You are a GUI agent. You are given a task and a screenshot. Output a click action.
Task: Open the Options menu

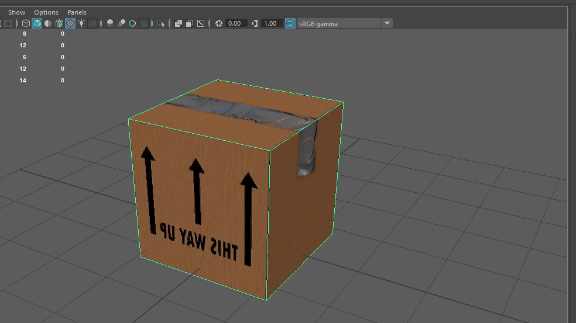tap(46, 12)
